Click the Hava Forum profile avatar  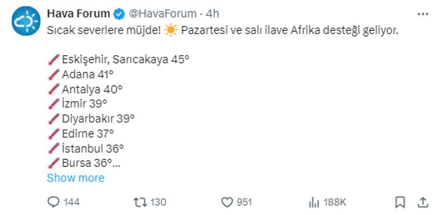(25, 21)
